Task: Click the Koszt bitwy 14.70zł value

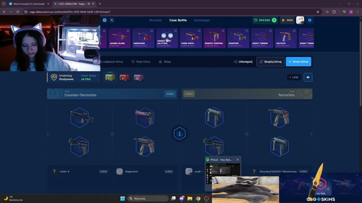Action: [x=86, y=79]
